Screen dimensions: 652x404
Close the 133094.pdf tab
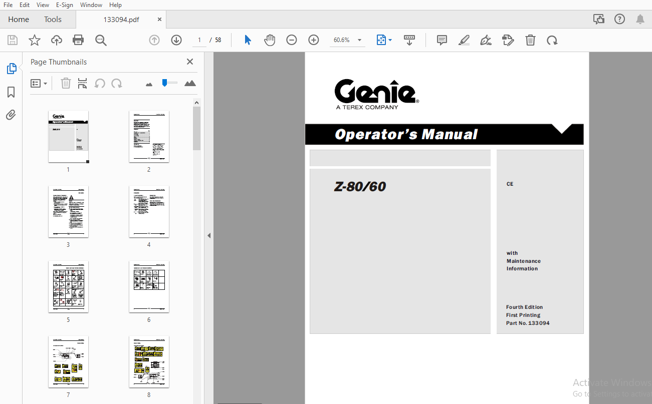pyautogui.click(x=160, y=20)
